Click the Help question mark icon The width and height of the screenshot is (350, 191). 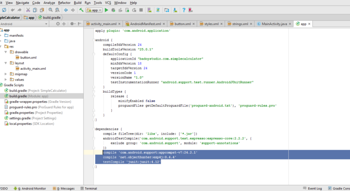coord(184,10)
